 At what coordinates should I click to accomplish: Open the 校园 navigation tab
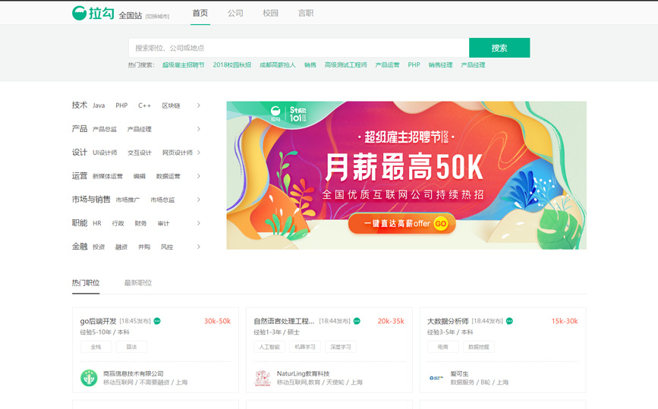tap(271, 13)
